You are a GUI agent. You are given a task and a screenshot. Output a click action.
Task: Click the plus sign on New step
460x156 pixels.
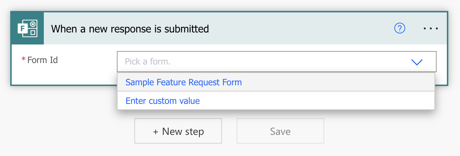coord(156,132)
